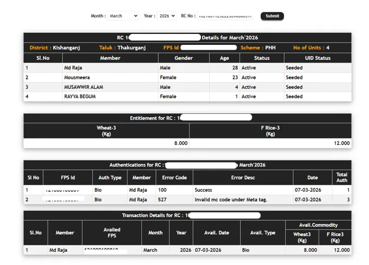Select the Success error description cell
The height and width of the screenshot is (265, 369).
(203, 190)
